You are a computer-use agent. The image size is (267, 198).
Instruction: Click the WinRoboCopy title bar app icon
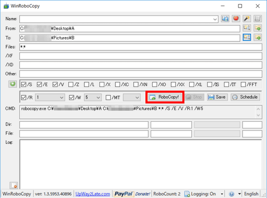coord(6,6)
